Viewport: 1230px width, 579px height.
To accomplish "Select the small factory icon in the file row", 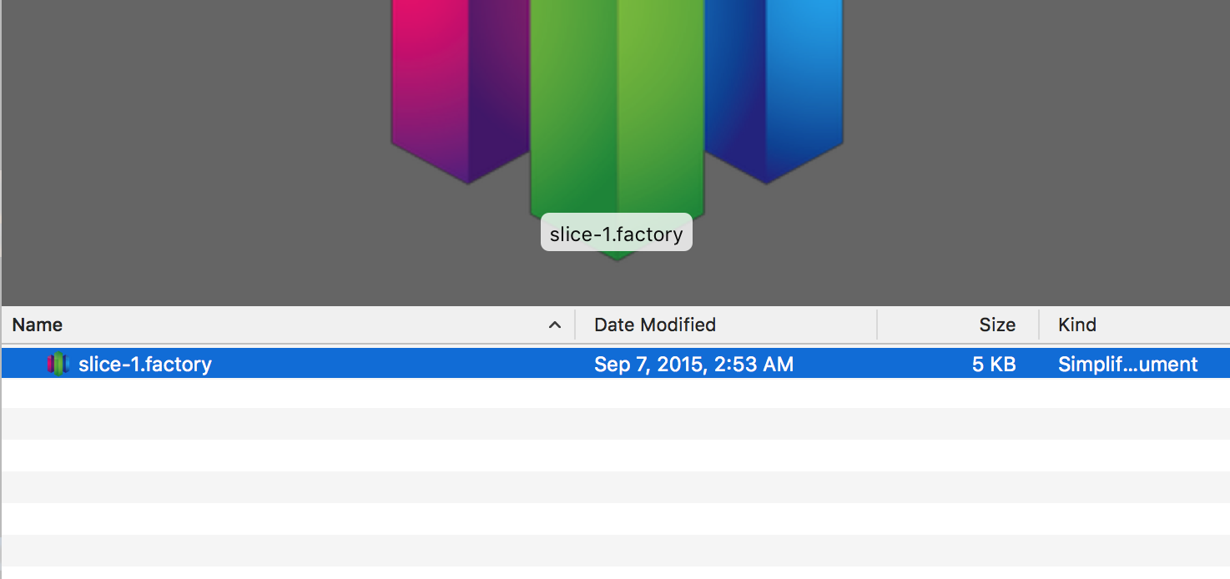I will pos(58,364).
